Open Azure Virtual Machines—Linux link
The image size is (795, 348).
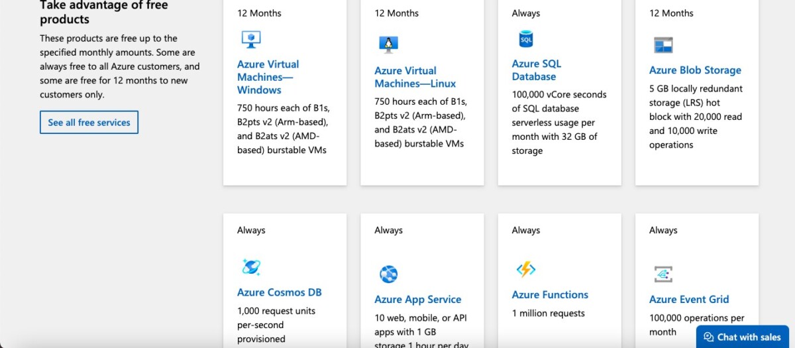pyautogui.click(x=415, y=77)
